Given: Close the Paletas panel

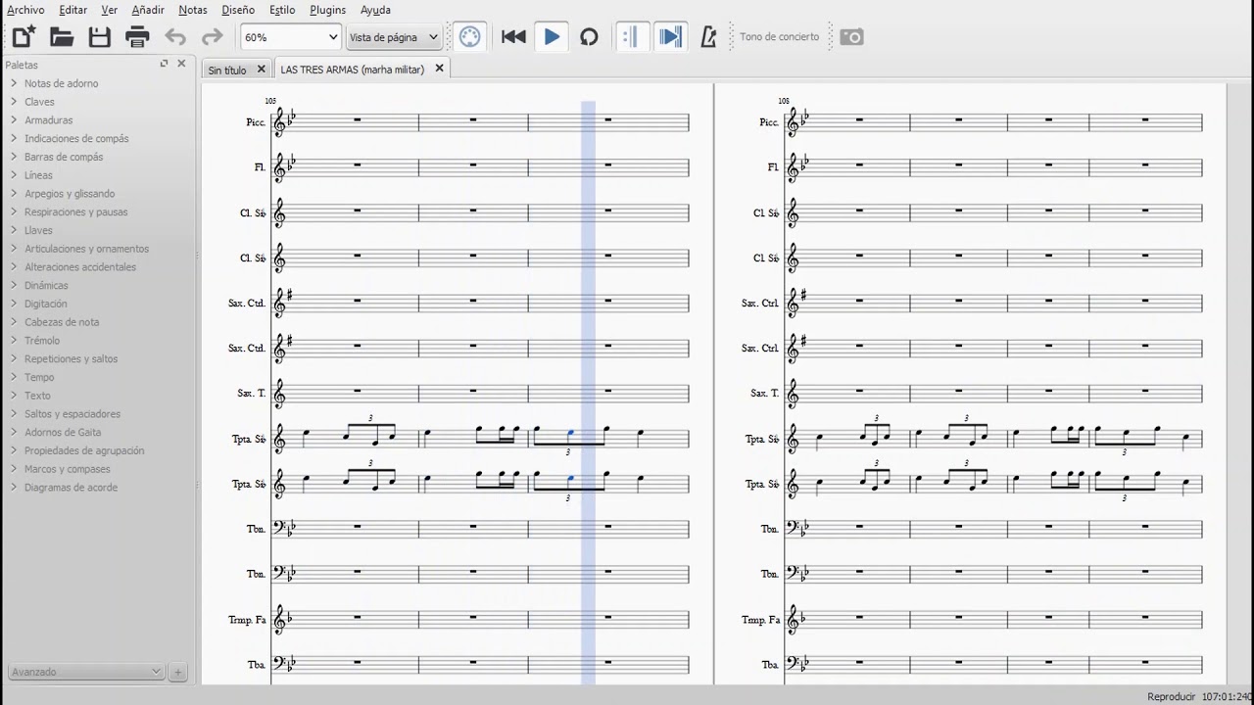Looking at the screenshot, I should [181, 64].
